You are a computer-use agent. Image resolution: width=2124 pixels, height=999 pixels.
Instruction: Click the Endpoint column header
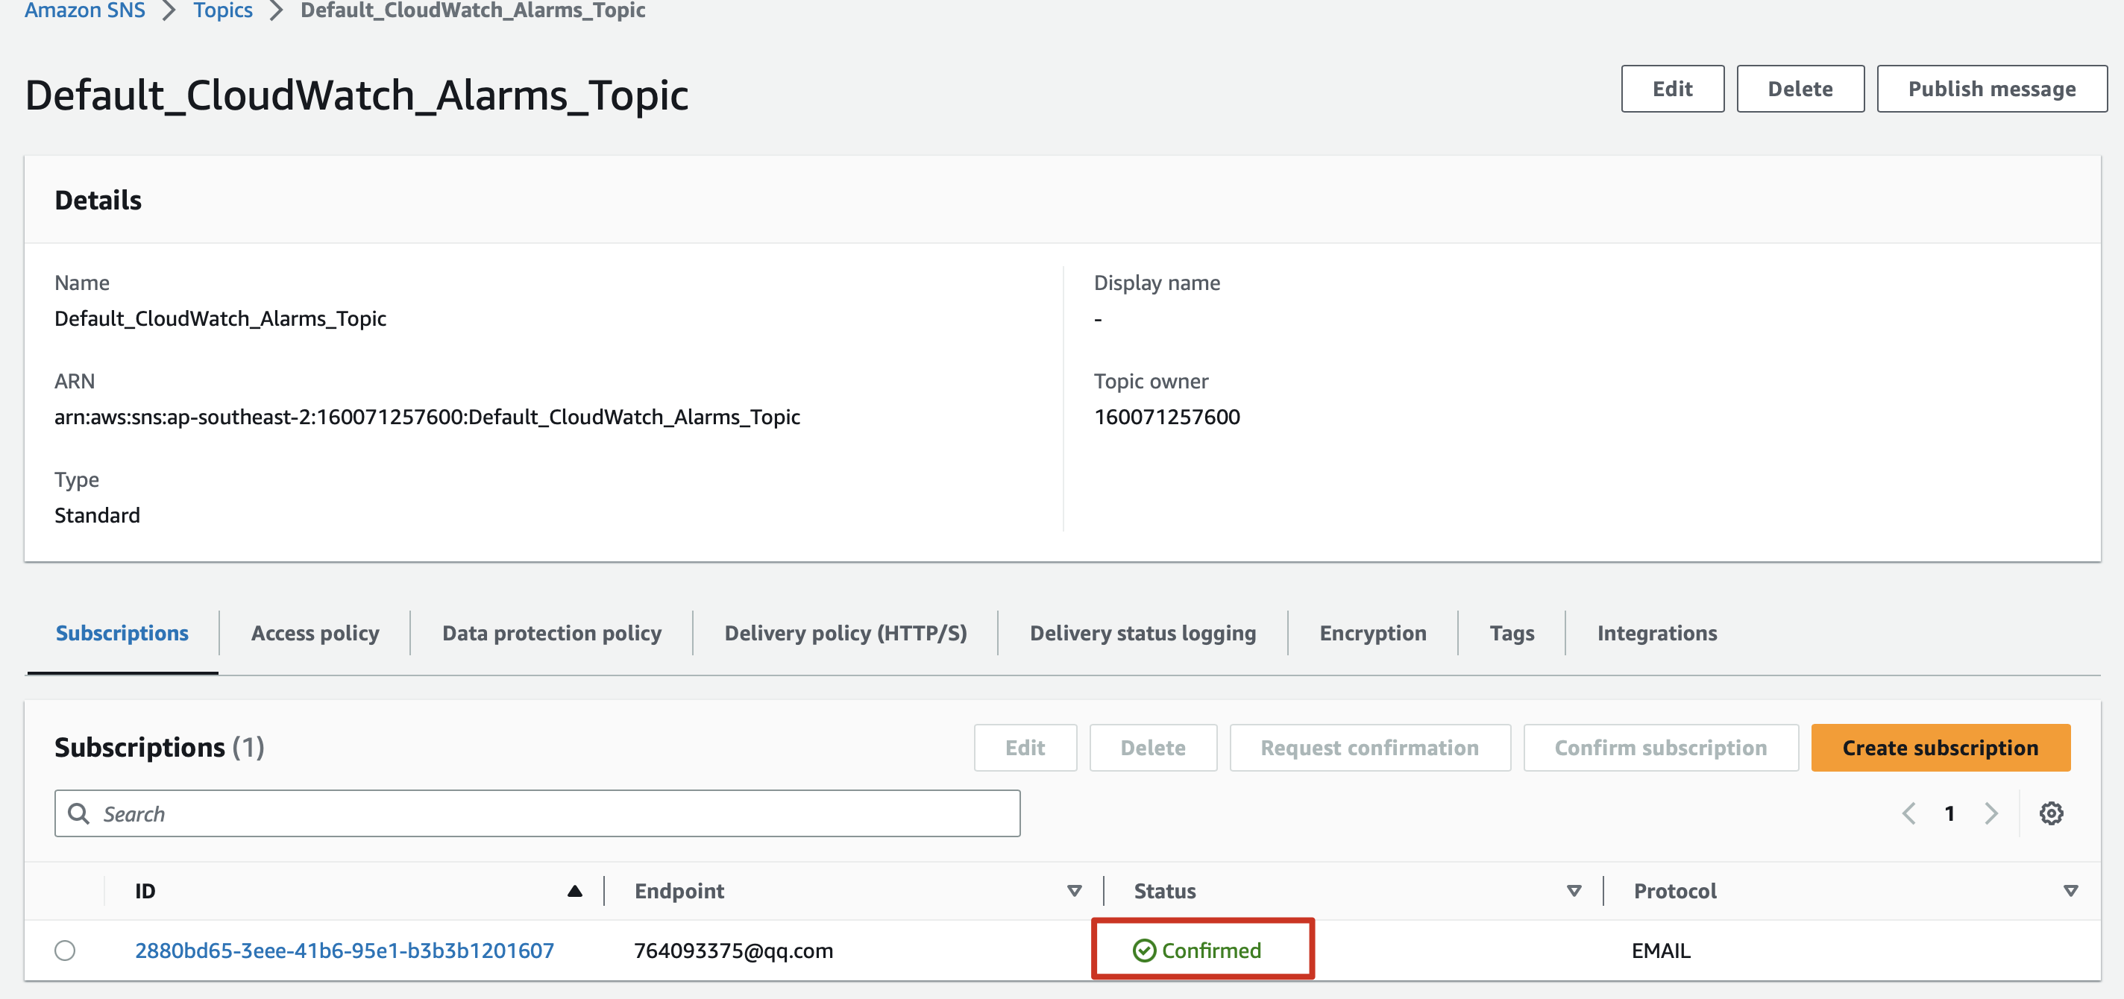click(x=679, y=891)
